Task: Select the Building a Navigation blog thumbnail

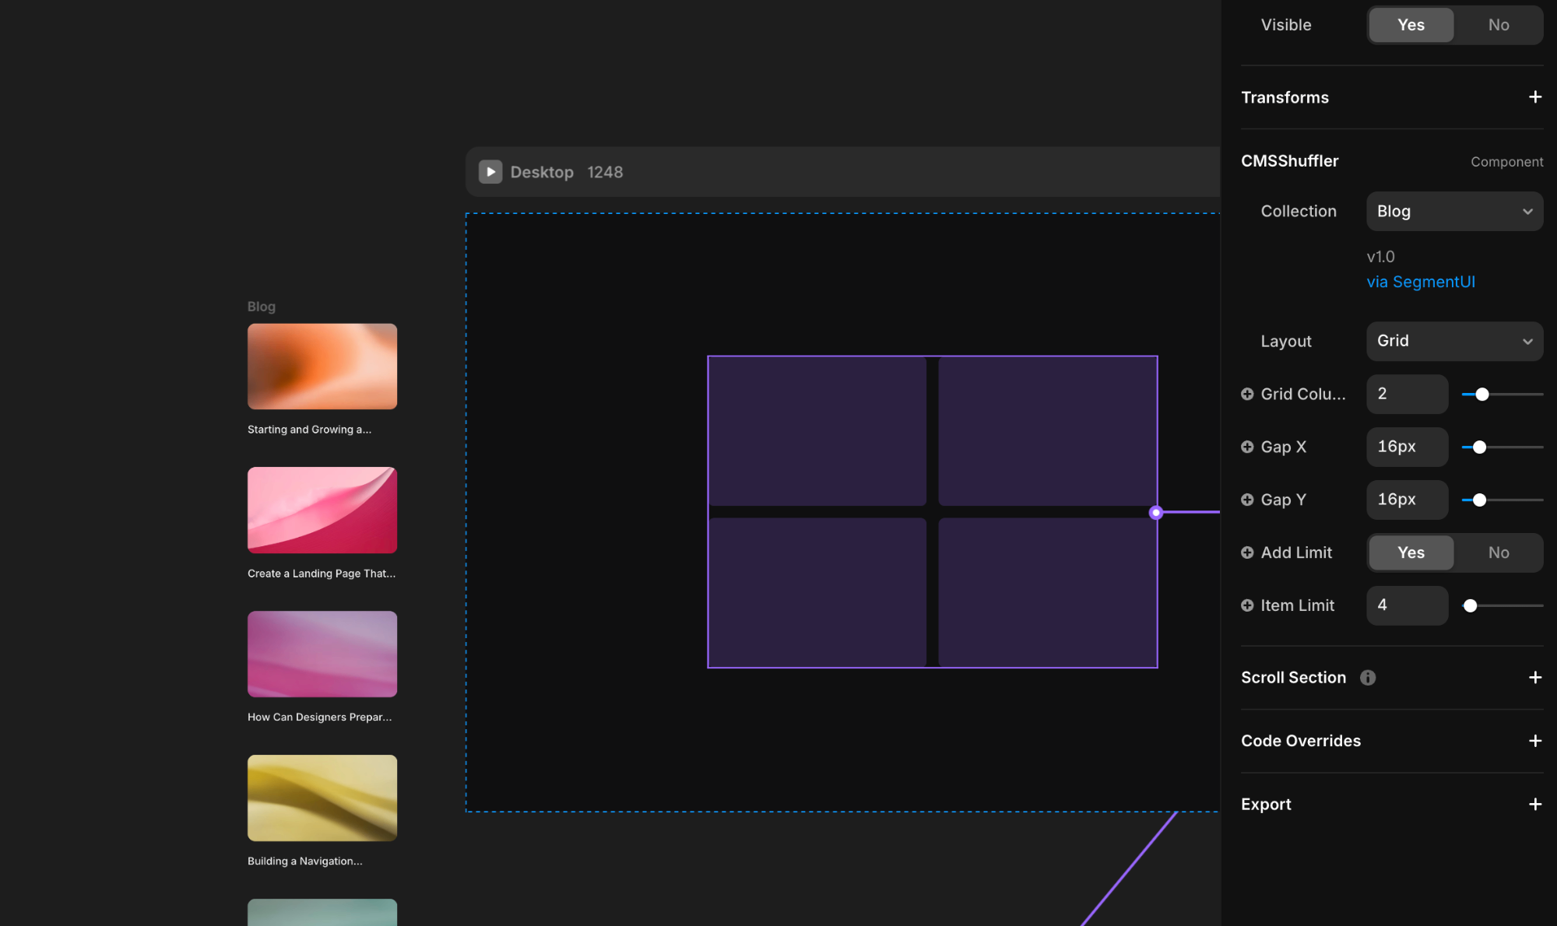Action: tap(322, 798)
